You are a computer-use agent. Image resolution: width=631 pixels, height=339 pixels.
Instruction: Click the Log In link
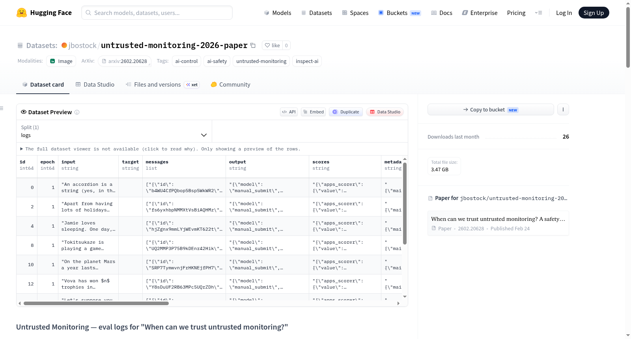pyautogui.click(x=564, y=13)
